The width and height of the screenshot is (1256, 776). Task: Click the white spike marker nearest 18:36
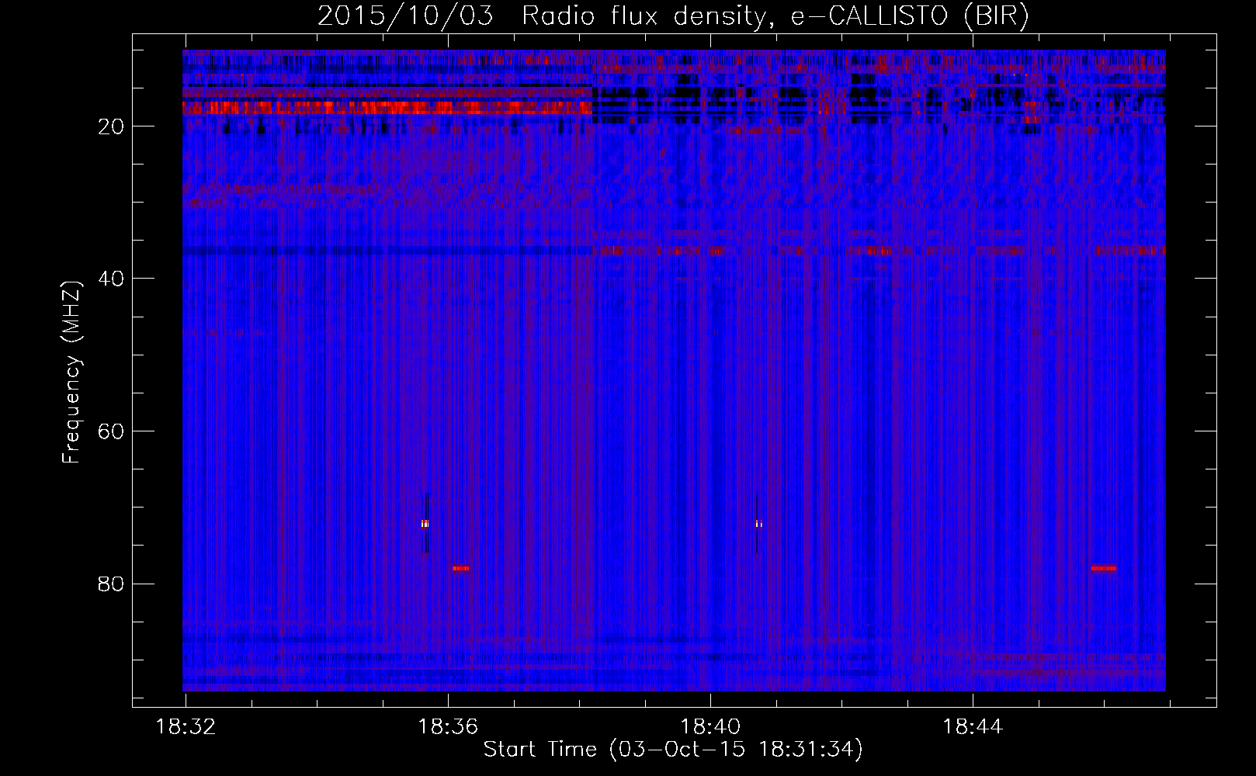point(425,524)
